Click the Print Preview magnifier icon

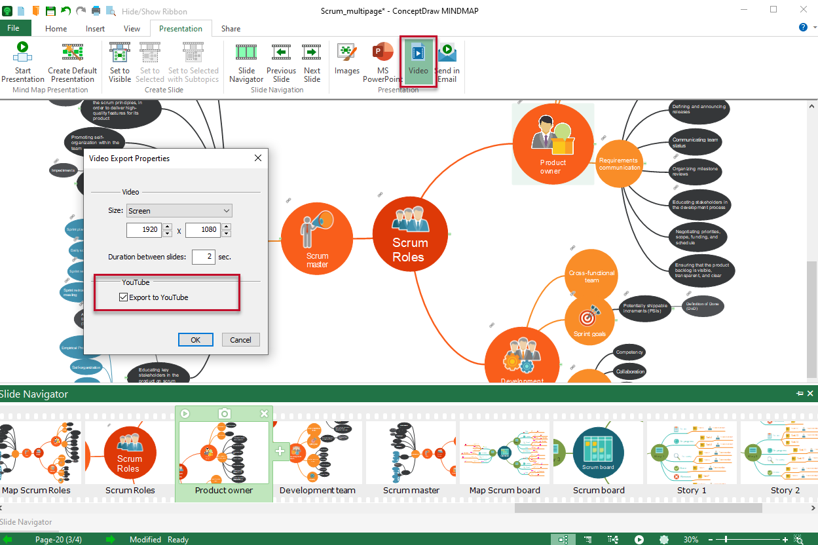coord(111,10)
